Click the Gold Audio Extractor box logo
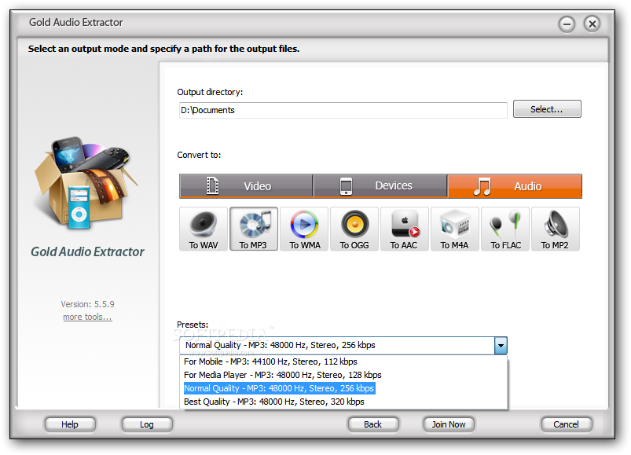The width and height of the screenshot is (631, 455). tap(86, 183)
